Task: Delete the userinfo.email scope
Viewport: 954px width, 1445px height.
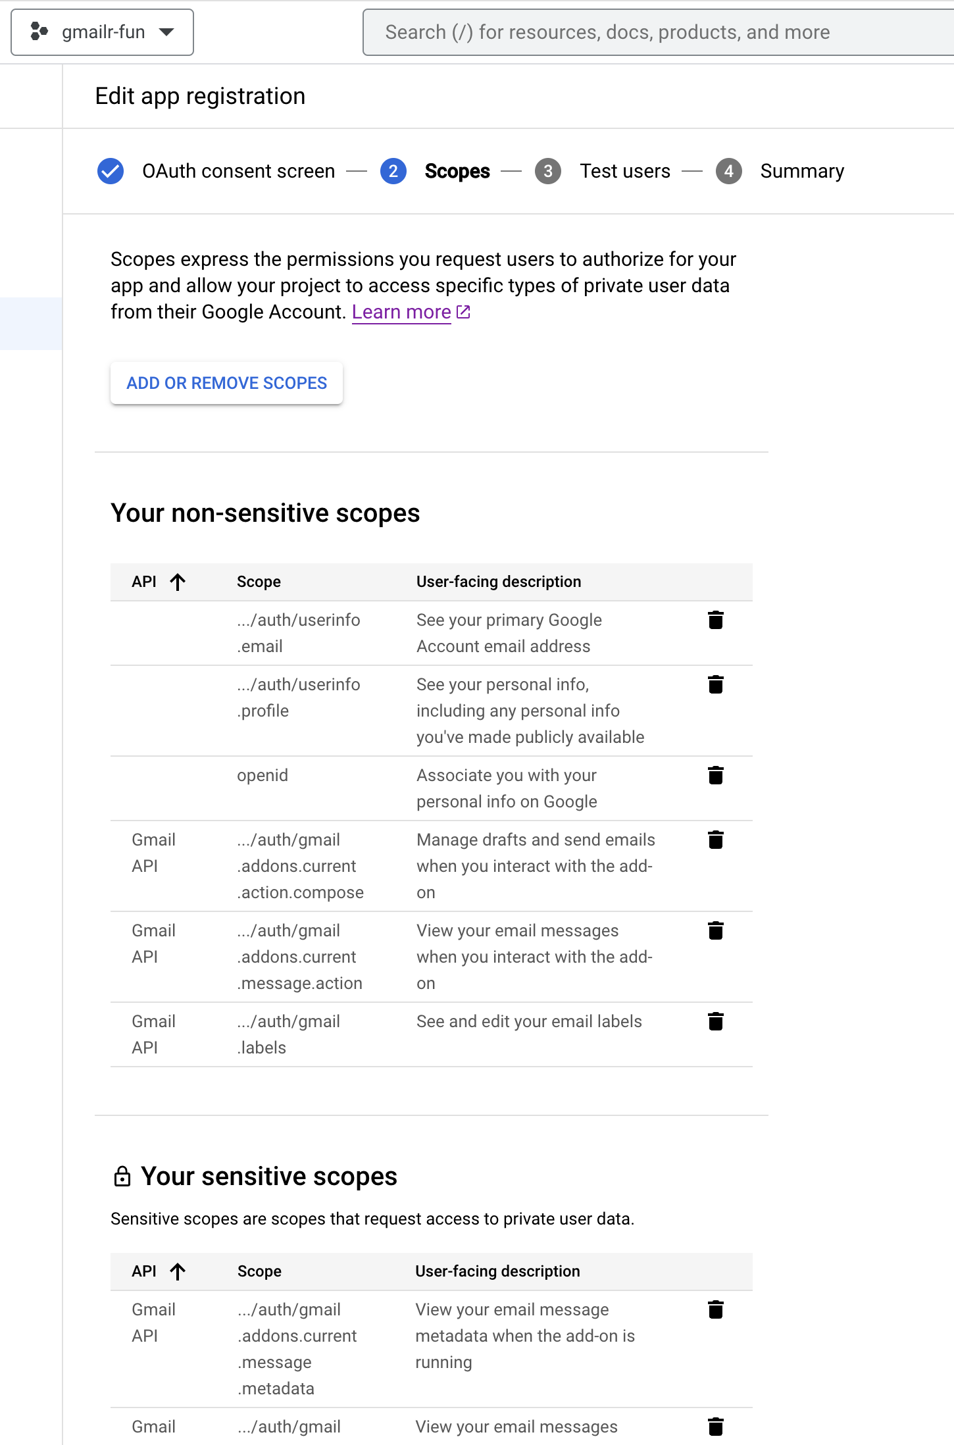Action: (x=716, y=619)
